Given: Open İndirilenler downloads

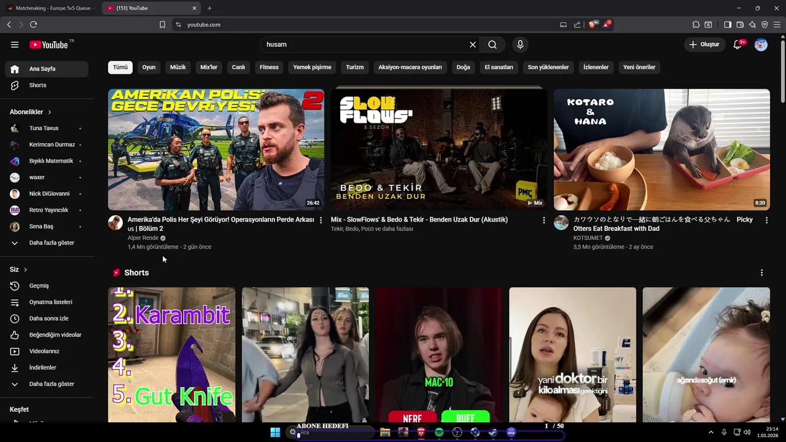Looking at the screenshot, I should (47, 368).
